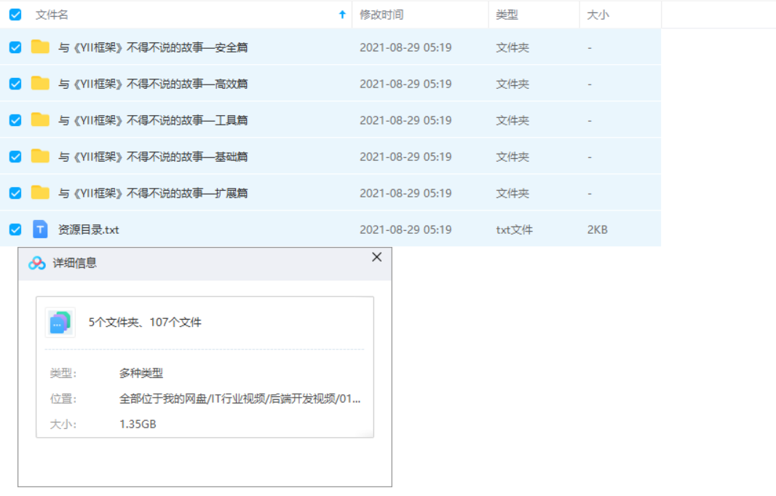Open folder 与《YII框架》不得不说的故事—扩展篇

[x=153, y=193]
